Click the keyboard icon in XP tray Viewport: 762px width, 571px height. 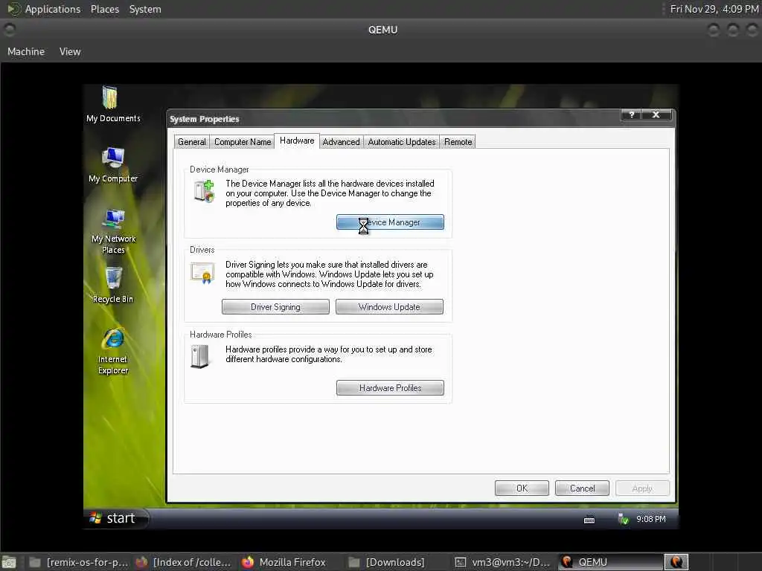[589, 520]
